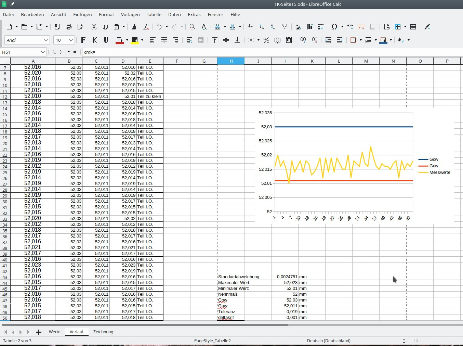Open background color dropdown arrow

(x=142, y=40)
